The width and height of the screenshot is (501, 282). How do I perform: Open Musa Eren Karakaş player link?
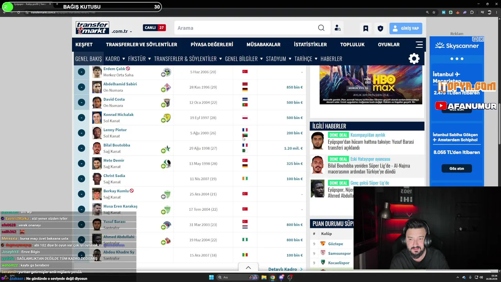[120, 206]
